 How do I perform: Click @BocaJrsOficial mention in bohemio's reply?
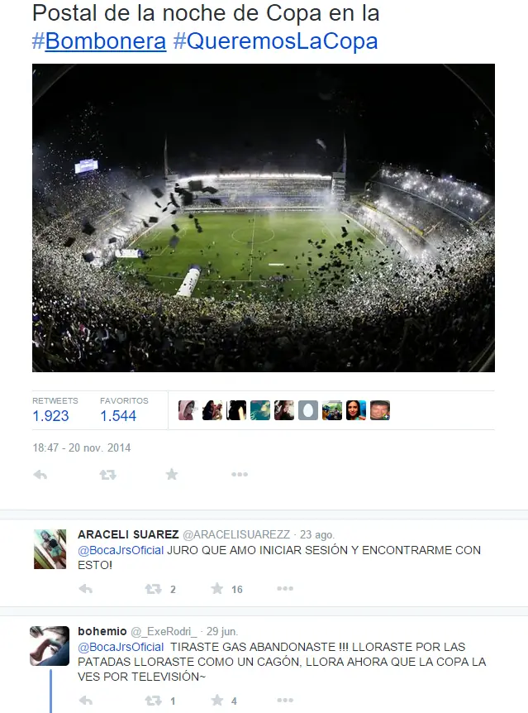pos(121,647)
